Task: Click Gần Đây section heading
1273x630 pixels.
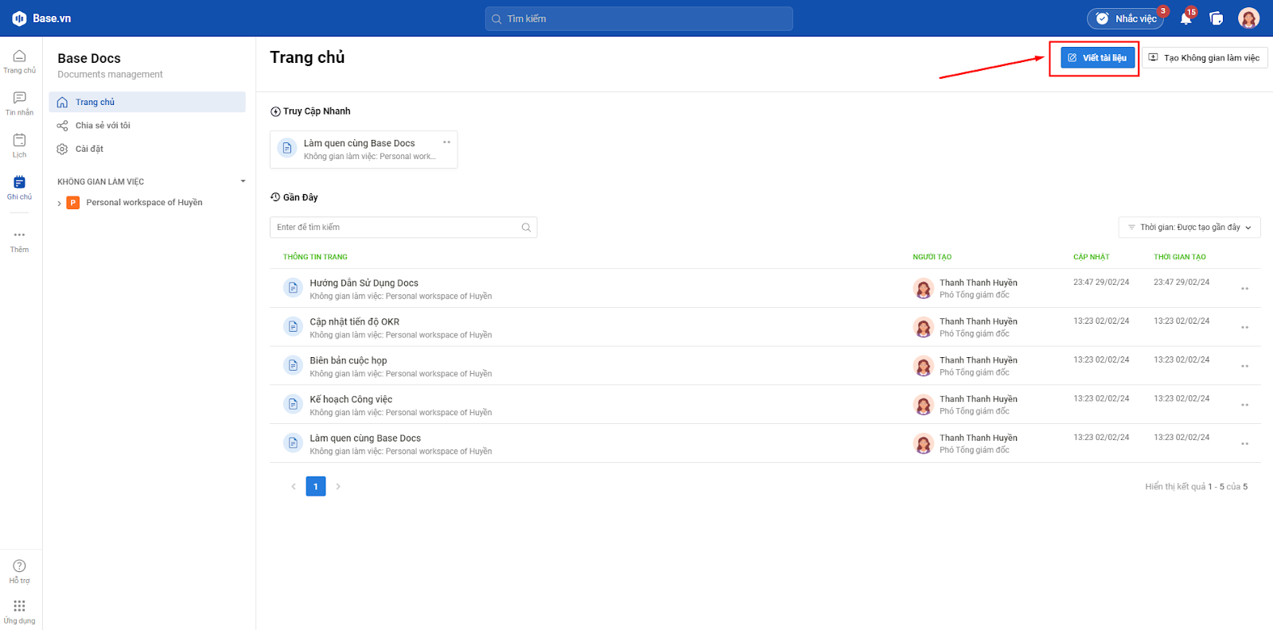Action: point(294,197)
